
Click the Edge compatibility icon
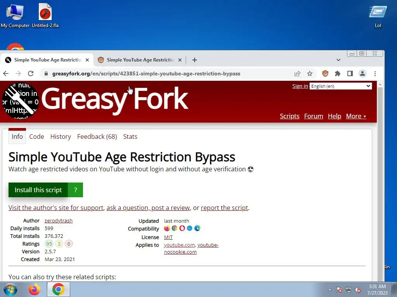point(197,228)
